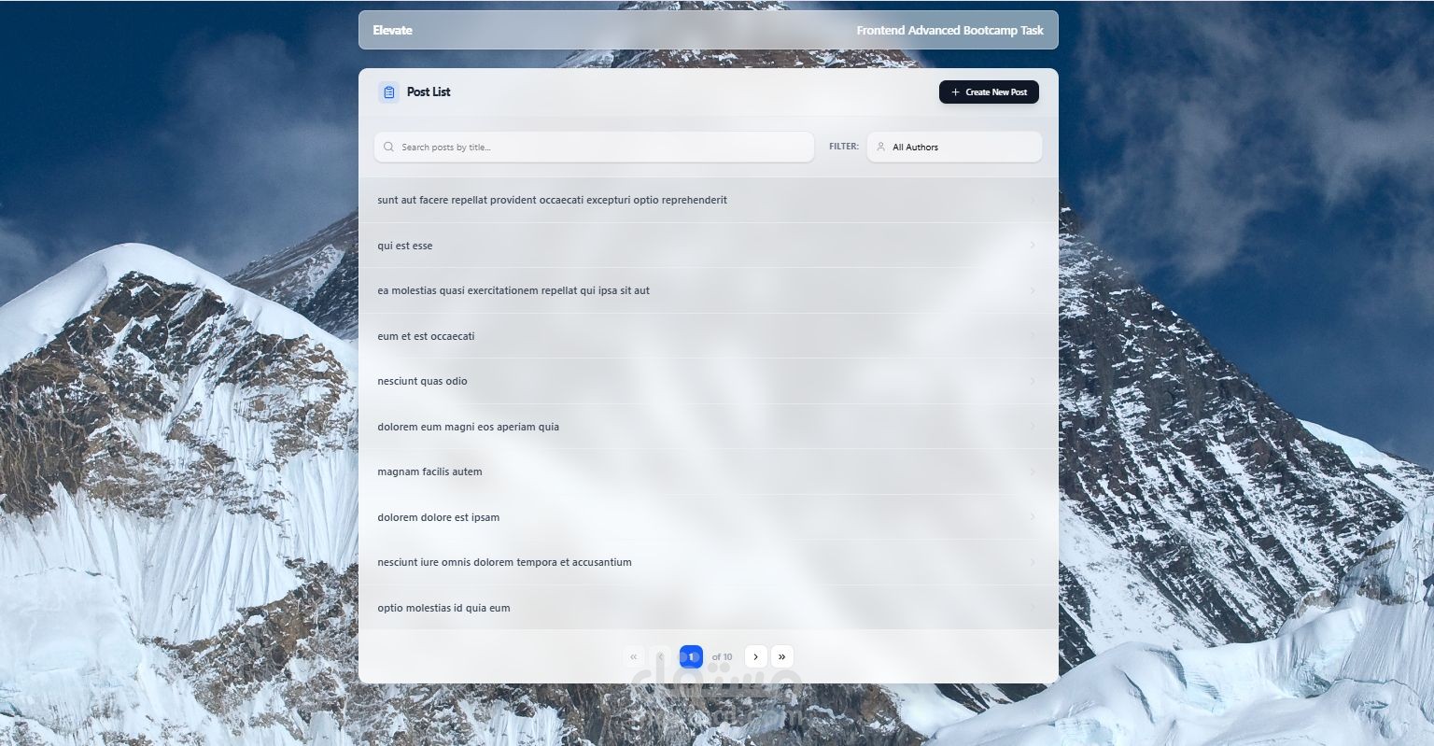Click chevron on 'optio molestias id quia eum' row
This screenshot has width=1434, height=746.
[1033, 608]
